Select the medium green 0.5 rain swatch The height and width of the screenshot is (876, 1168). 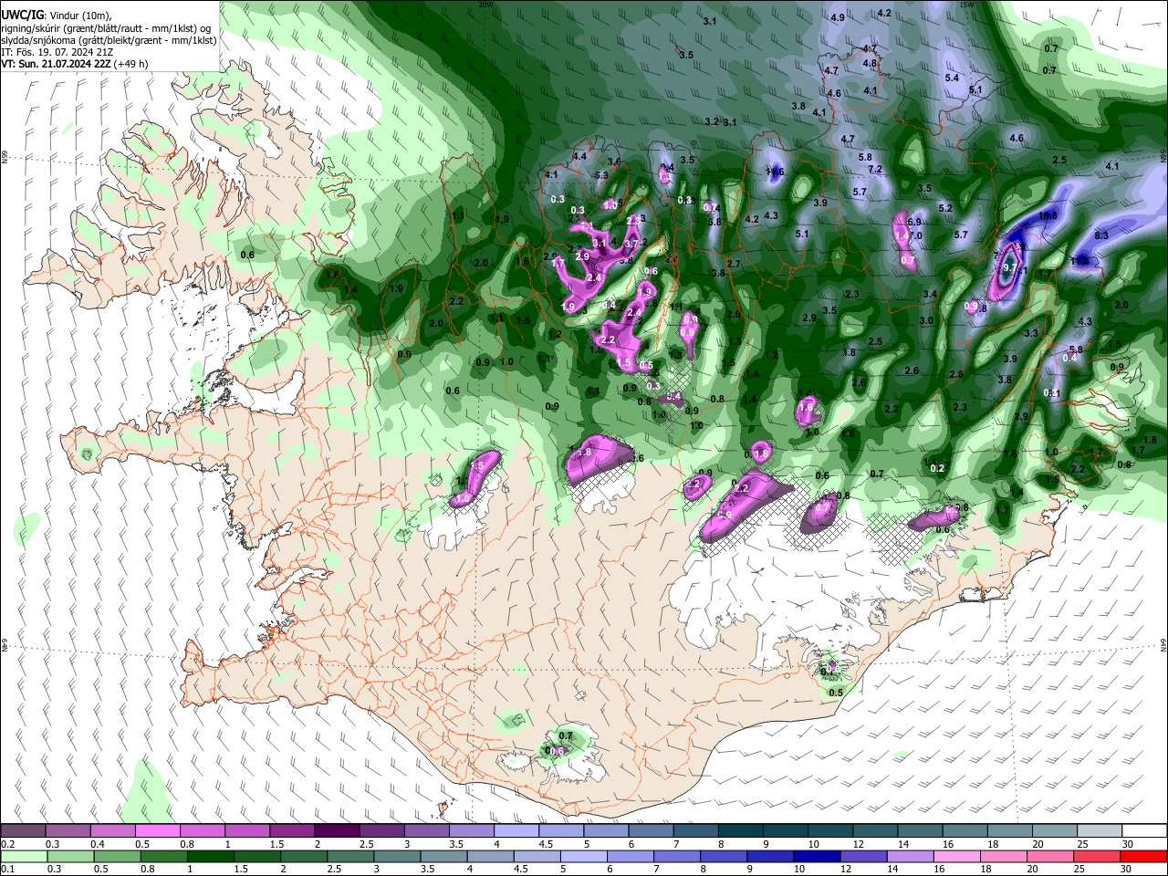(x=116, y=856)
